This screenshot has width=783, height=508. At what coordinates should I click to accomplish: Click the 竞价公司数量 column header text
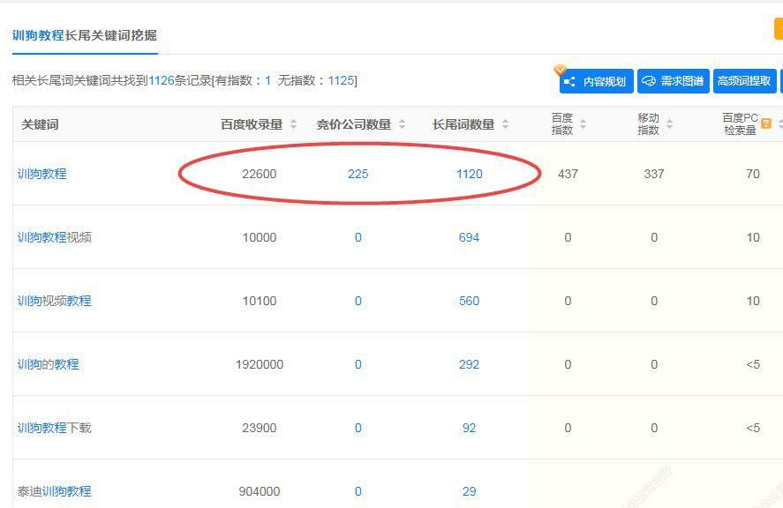pos(354,124)
